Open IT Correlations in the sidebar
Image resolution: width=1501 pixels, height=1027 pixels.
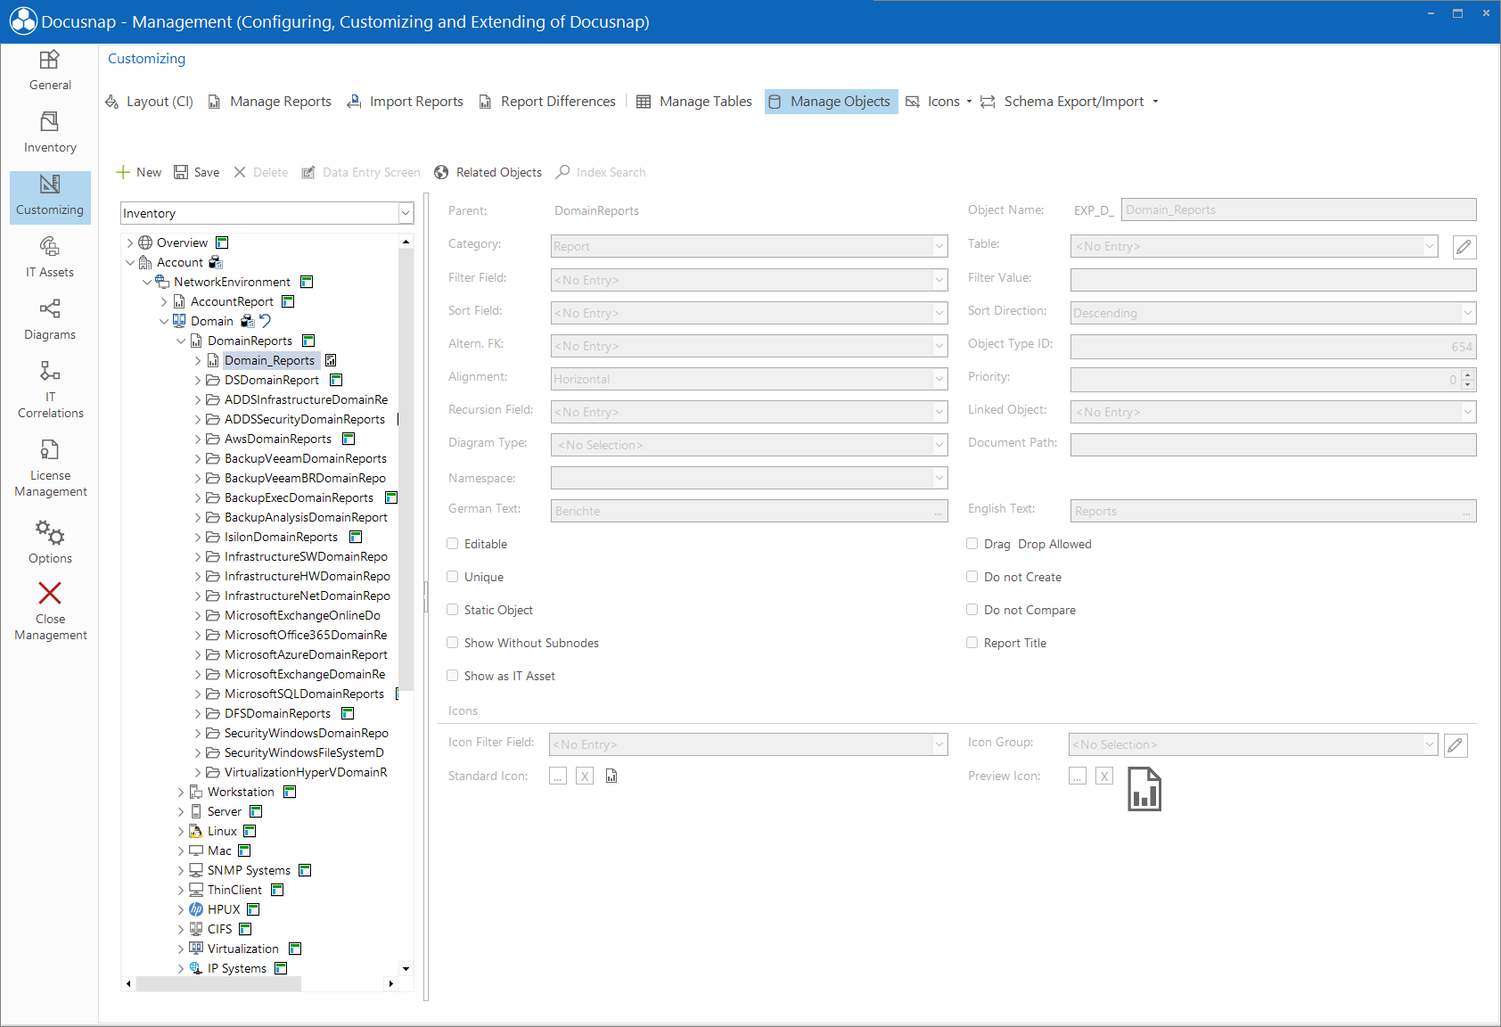[50, 390]
